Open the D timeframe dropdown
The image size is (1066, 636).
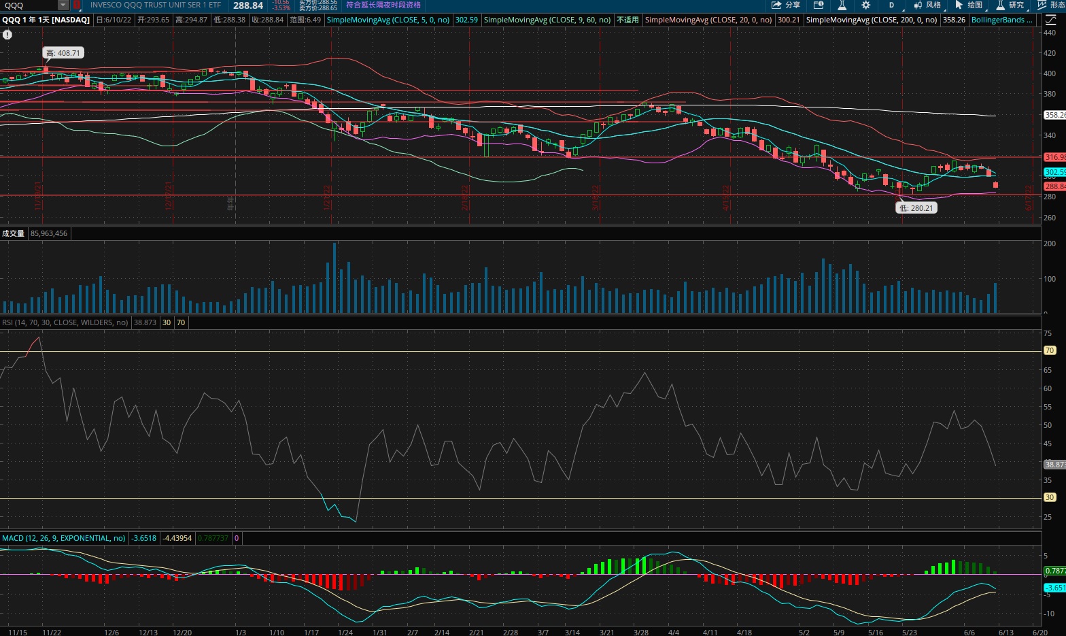pos(893,5)
